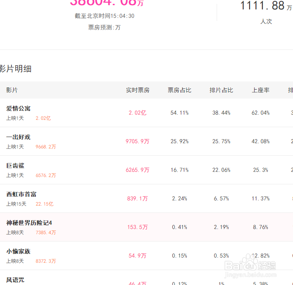Click the 票房预测 forecast label
Image resolution: width=293 pixels, height=285 pixels.
tap(104, 27)
